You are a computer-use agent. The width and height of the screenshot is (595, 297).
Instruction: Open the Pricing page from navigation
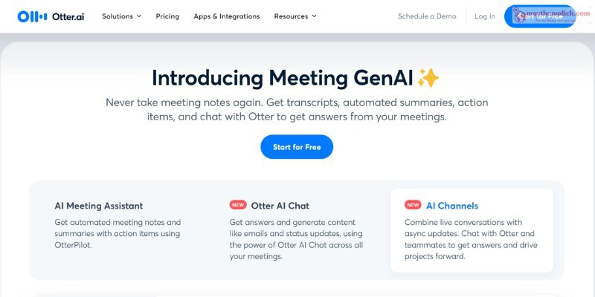pos(167,16)
